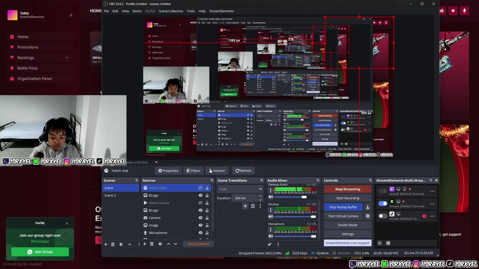Move source up in Sources toolbar

coord(168,244)
